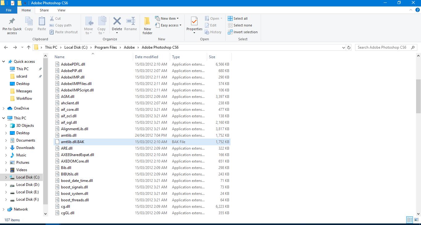Open the address bar history dropdown

point(344,47)
